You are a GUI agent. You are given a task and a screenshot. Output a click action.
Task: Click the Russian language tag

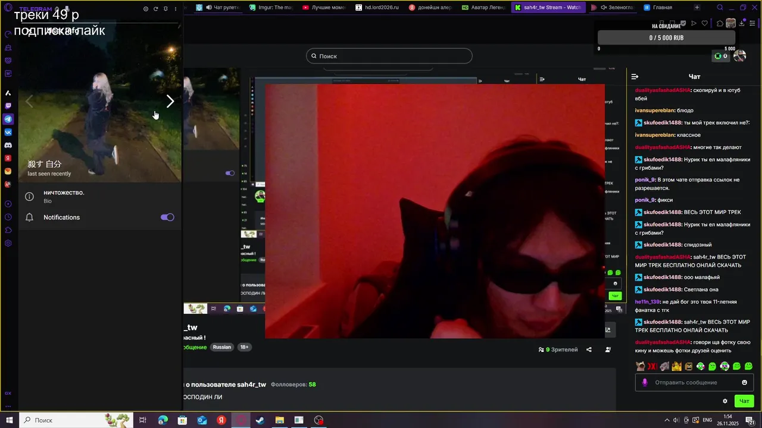[x=221, y=347]
